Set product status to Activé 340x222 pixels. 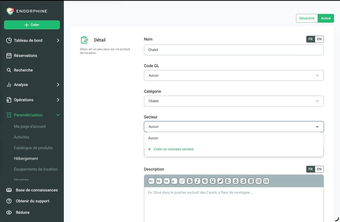click(x=326, y=18)
